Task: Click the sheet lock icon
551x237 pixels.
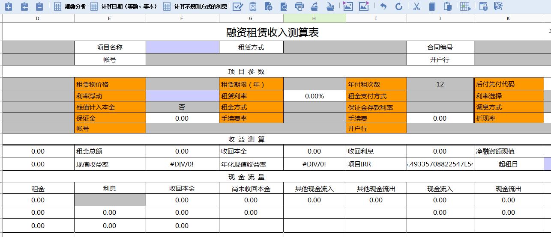Action: (x=483, y=6)
